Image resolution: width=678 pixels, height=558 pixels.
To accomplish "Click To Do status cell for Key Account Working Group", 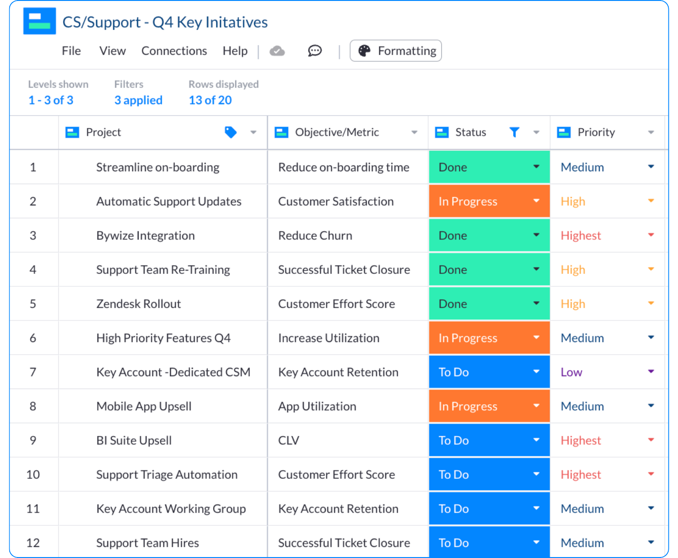I will point(489,509).
